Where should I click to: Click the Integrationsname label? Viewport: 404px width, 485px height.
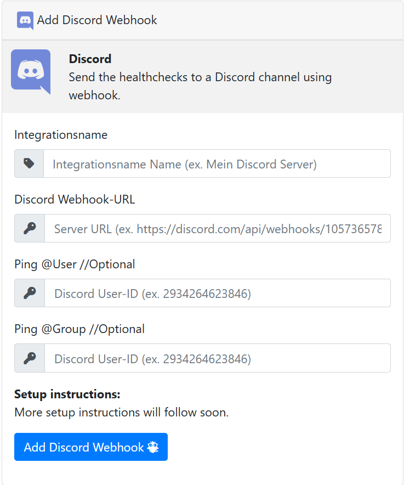[61, 135]
